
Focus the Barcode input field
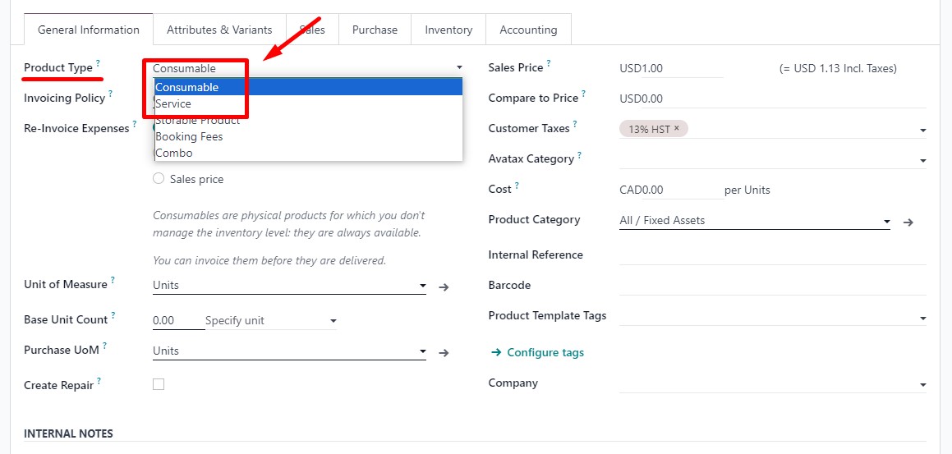point(773,285)
